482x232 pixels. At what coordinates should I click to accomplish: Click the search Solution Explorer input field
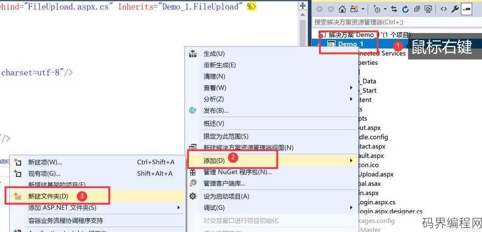[397, 22]
